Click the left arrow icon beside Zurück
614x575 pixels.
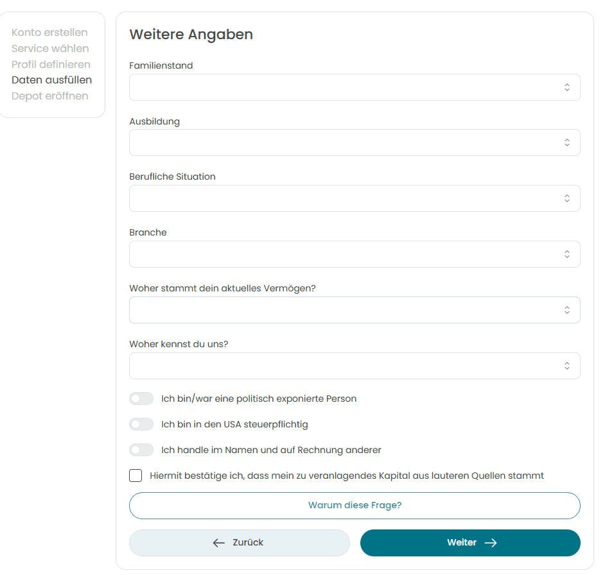(219, 543)
